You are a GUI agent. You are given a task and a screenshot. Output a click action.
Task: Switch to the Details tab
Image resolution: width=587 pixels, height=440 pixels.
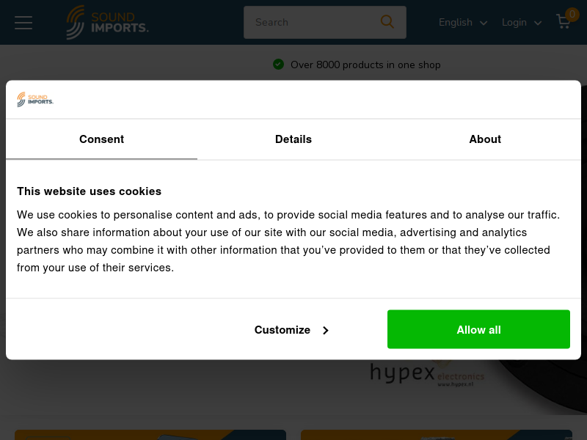(293, 139)
